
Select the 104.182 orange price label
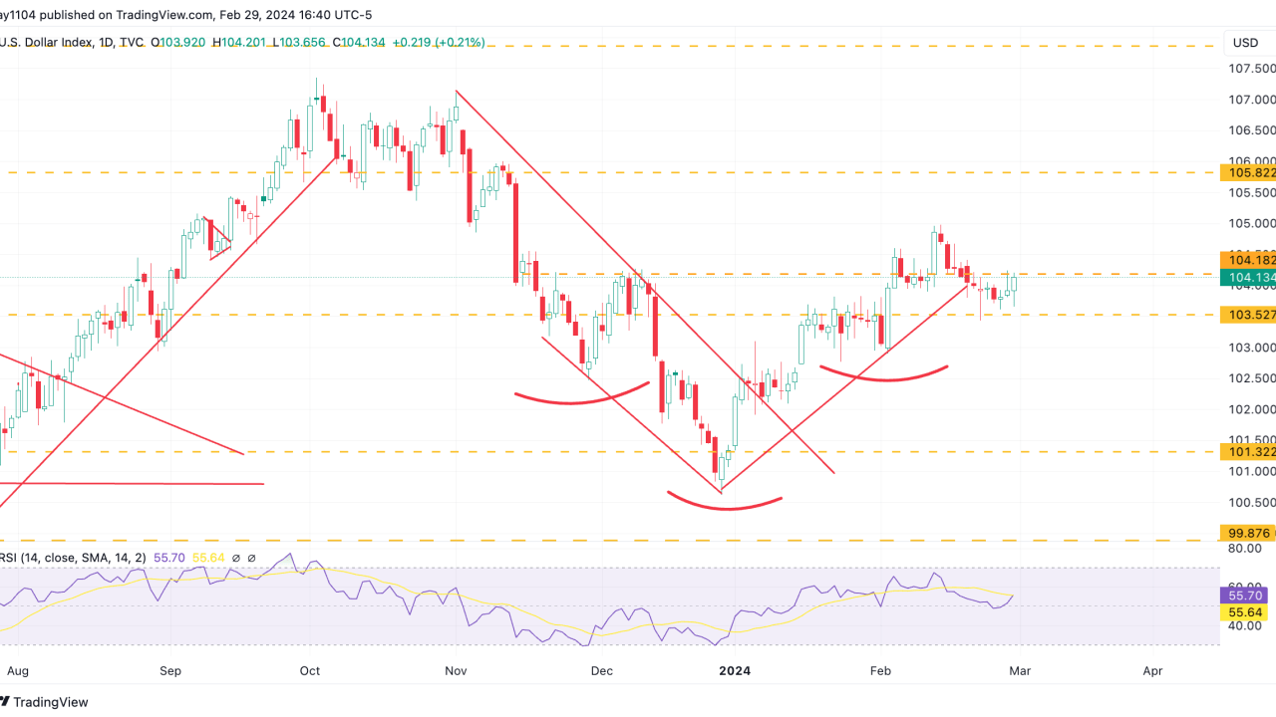(x=1248, y=260)
